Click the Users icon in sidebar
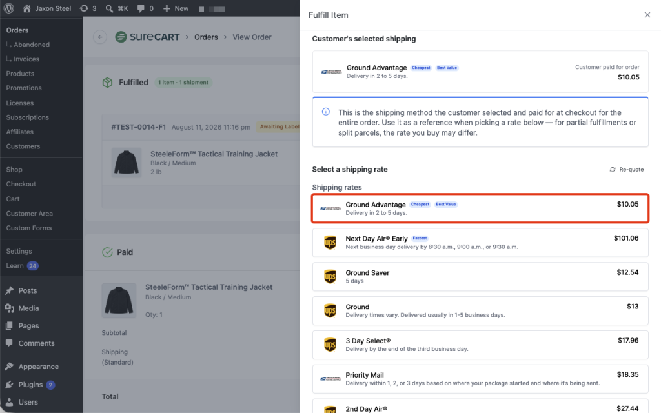Viewport: 661px width, 413px height. (9, 403)
